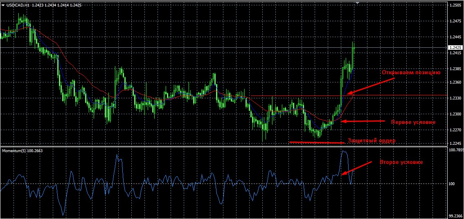Screen dimensions: 464x219
Task: Click the red arrow left of 'Первое условие'
Action: tap(363, 121)
